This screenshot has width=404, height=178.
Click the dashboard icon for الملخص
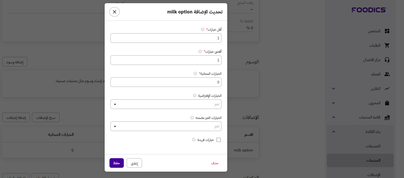[387, 31]
